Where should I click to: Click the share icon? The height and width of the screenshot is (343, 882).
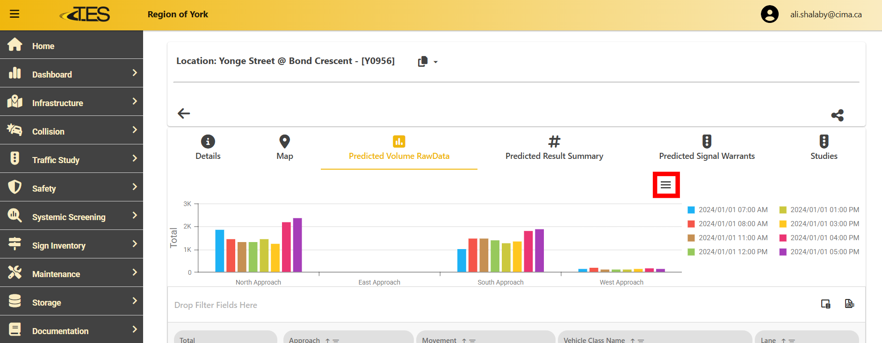(837, 115)
